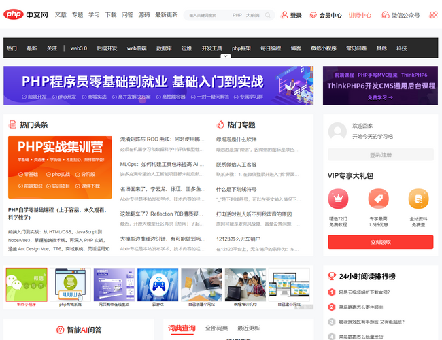Click the PHP中文网 logo
The height and width of the screenshot is (340, 442).
[26, 14]
